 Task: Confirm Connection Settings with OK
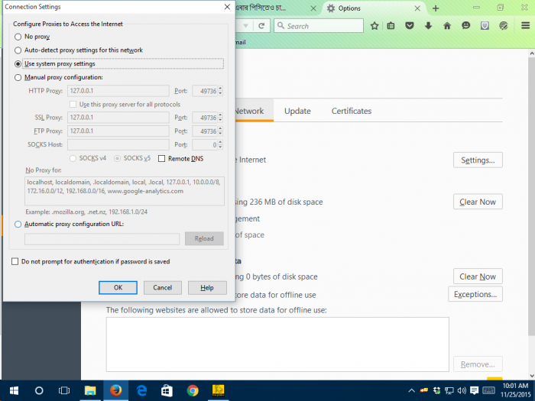[x=118, y=287]
